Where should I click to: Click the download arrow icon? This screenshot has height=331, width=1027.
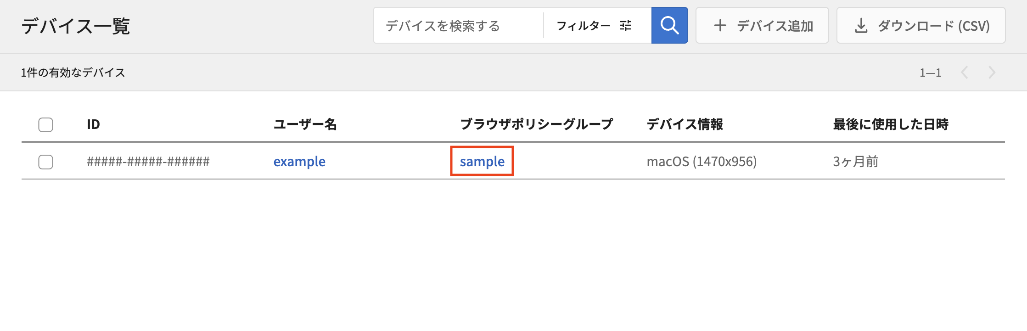point(861,26)
